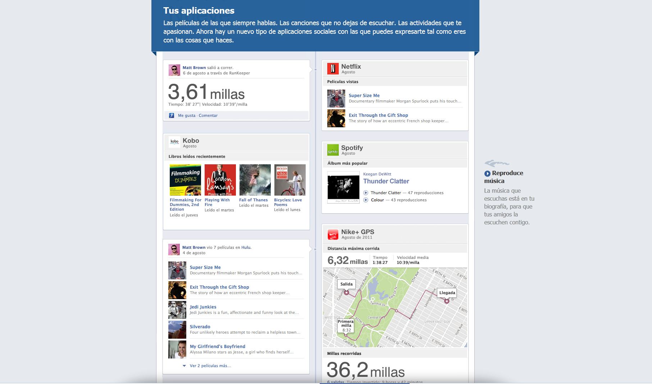Click Libros leídos recientemente section label
Viewport: 652px width, 384px height.
(197, 156)
